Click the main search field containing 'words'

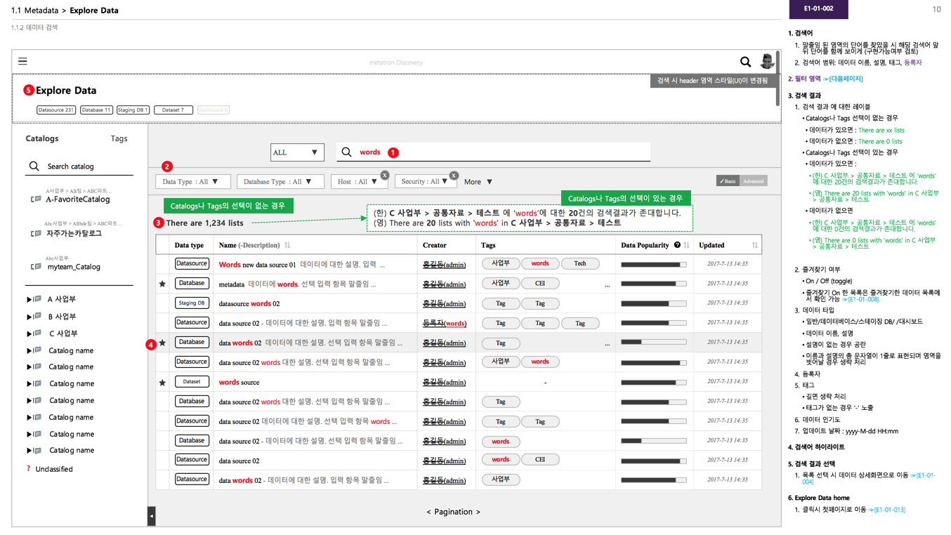[493, 152]
